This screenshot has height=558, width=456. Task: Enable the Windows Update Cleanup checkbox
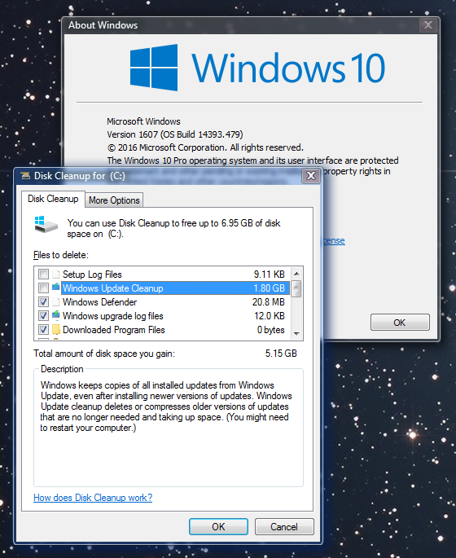coord(43,288)
